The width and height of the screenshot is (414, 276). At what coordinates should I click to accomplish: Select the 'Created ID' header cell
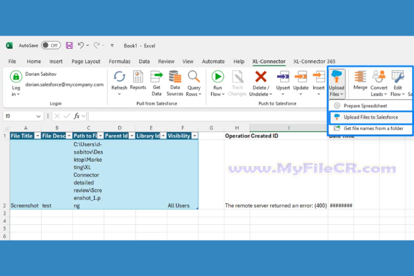pos(289,136)
